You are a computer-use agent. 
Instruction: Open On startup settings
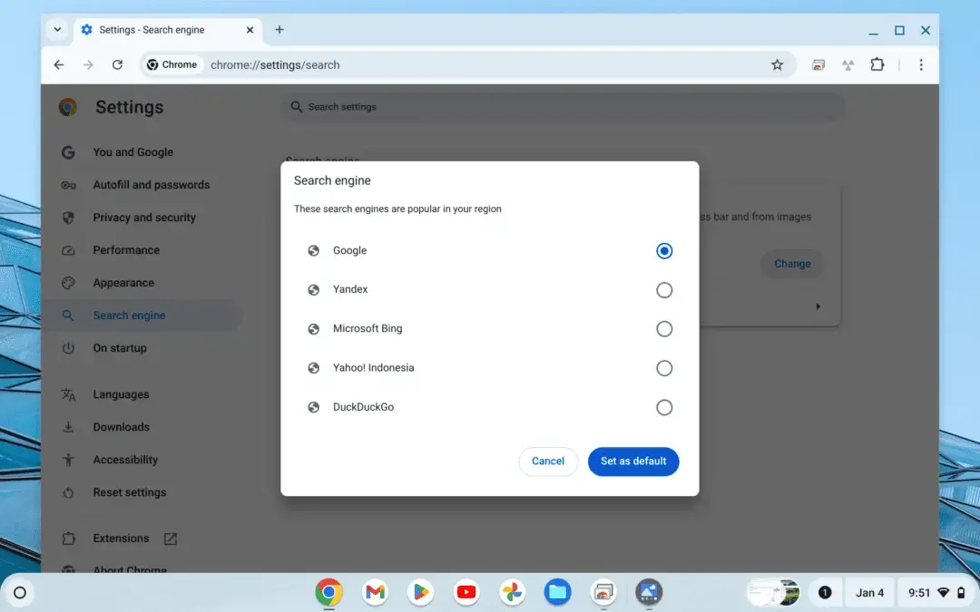pos(120,348)
